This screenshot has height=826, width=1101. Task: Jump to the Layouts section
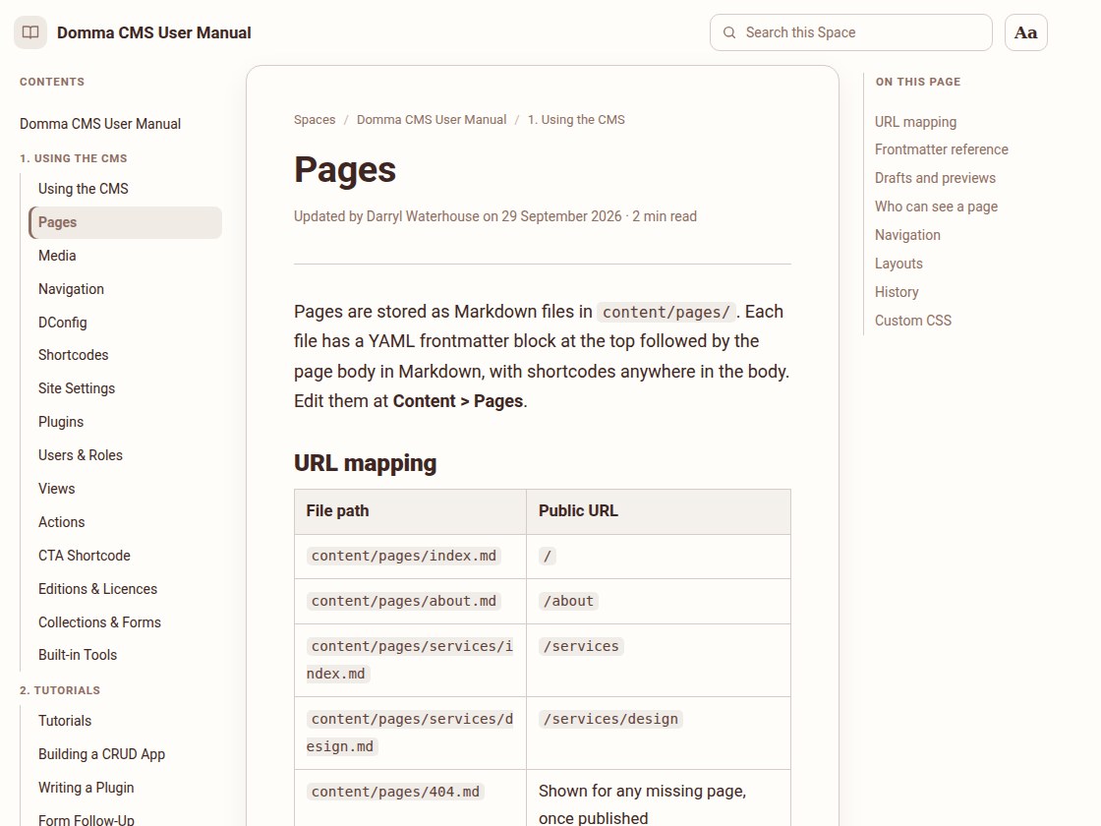(898, 264)
